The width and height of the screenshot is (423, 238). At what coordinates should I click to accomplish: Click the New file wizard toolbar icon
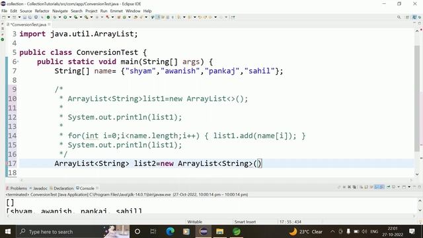point(3,17)
